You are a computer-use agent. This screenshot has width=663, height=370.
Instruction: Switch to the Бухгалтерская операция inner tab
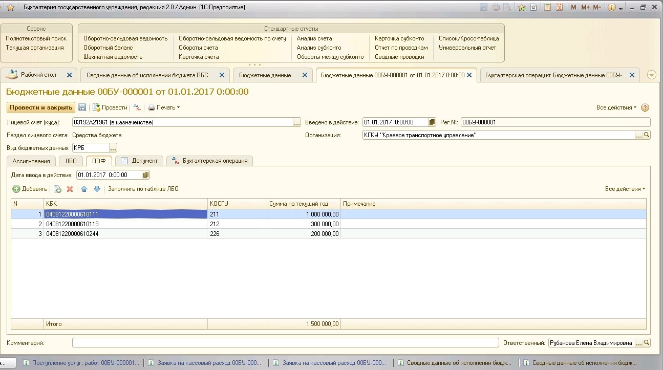[210, 161]
